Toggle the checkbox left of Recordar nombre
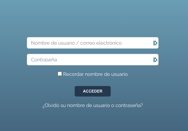This screenshot has height=131, width=188. [60, 74]
